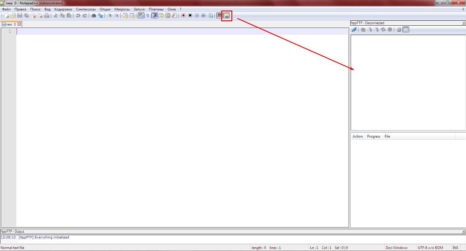Open the Плагины menu

(x=156, y=9)
